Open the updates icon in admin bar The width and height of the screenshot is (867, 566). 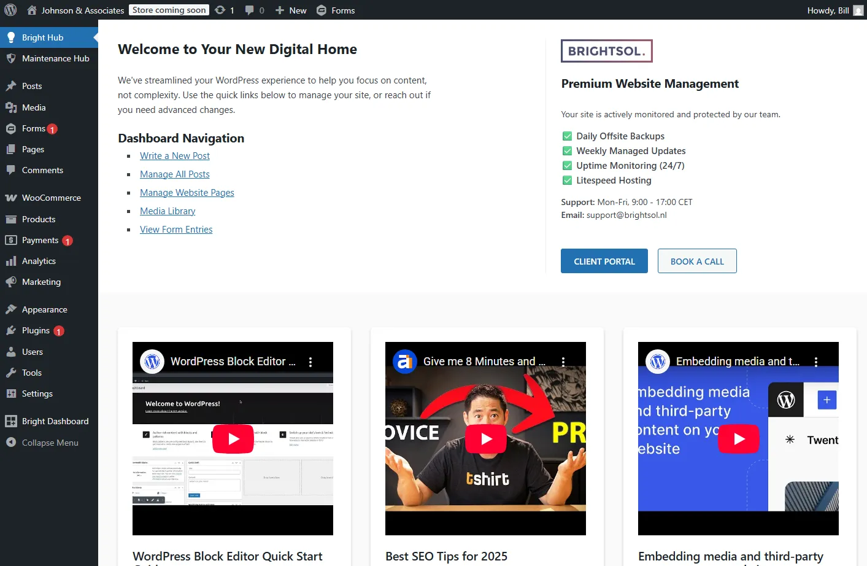click(220, 10)
